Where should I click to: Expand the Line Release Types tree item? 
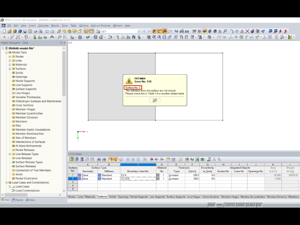[10, 154]
